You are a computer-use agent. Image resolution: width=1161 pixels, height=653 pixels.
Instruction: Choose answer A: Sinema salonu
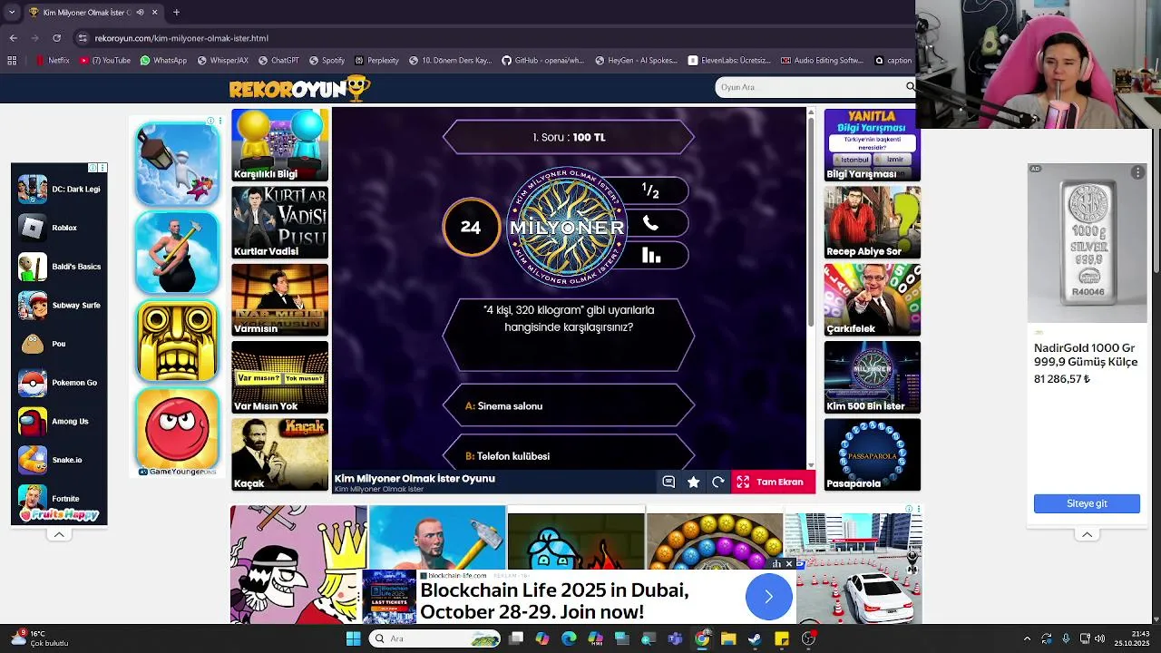point(569,406)
